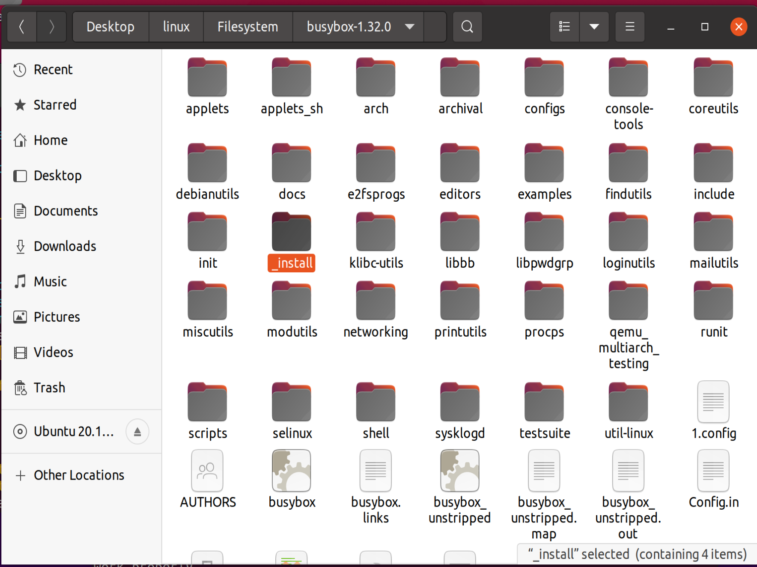Viewport: 757px width, 567px height.
Task: Select the busybox_unstripped executable
Action: click(x=460, y=487)
